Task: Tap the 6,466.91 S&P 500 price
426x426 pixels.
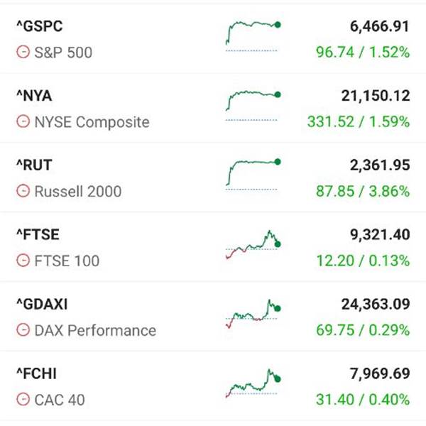Action: pyautogui.click(x=380, y=26)
